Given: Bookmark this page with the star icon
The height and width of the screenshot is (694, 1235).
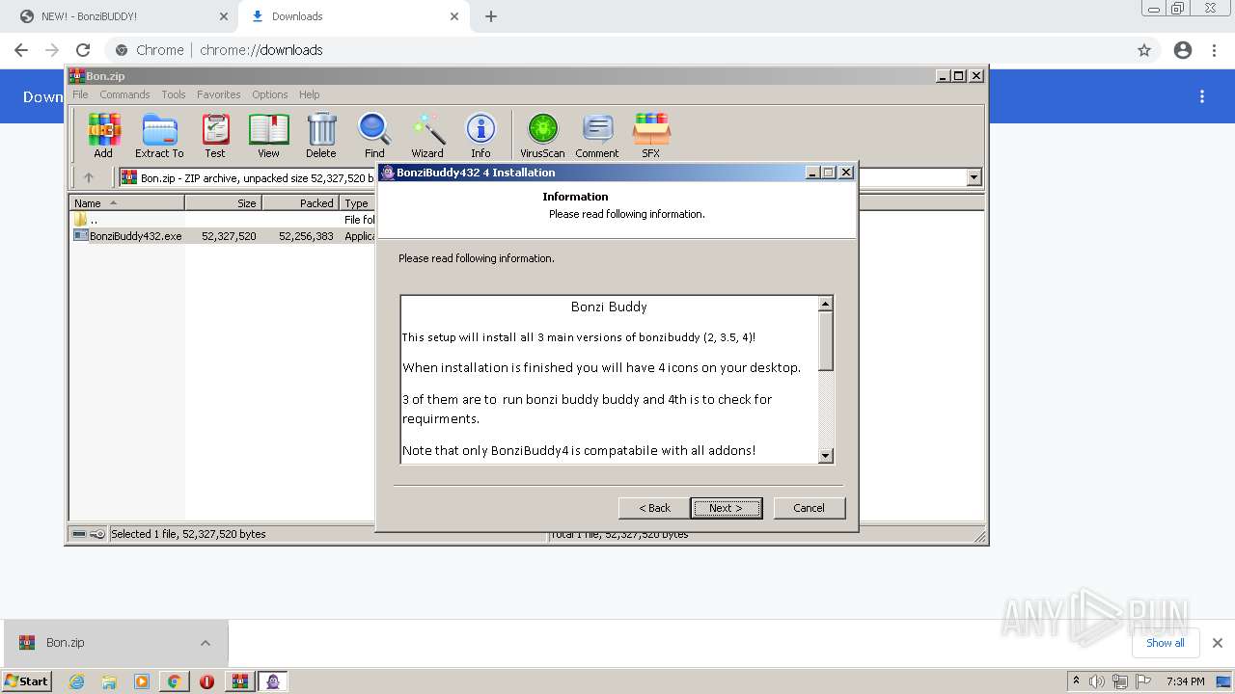Looking at the screenshot, I should coord(1144,50).
